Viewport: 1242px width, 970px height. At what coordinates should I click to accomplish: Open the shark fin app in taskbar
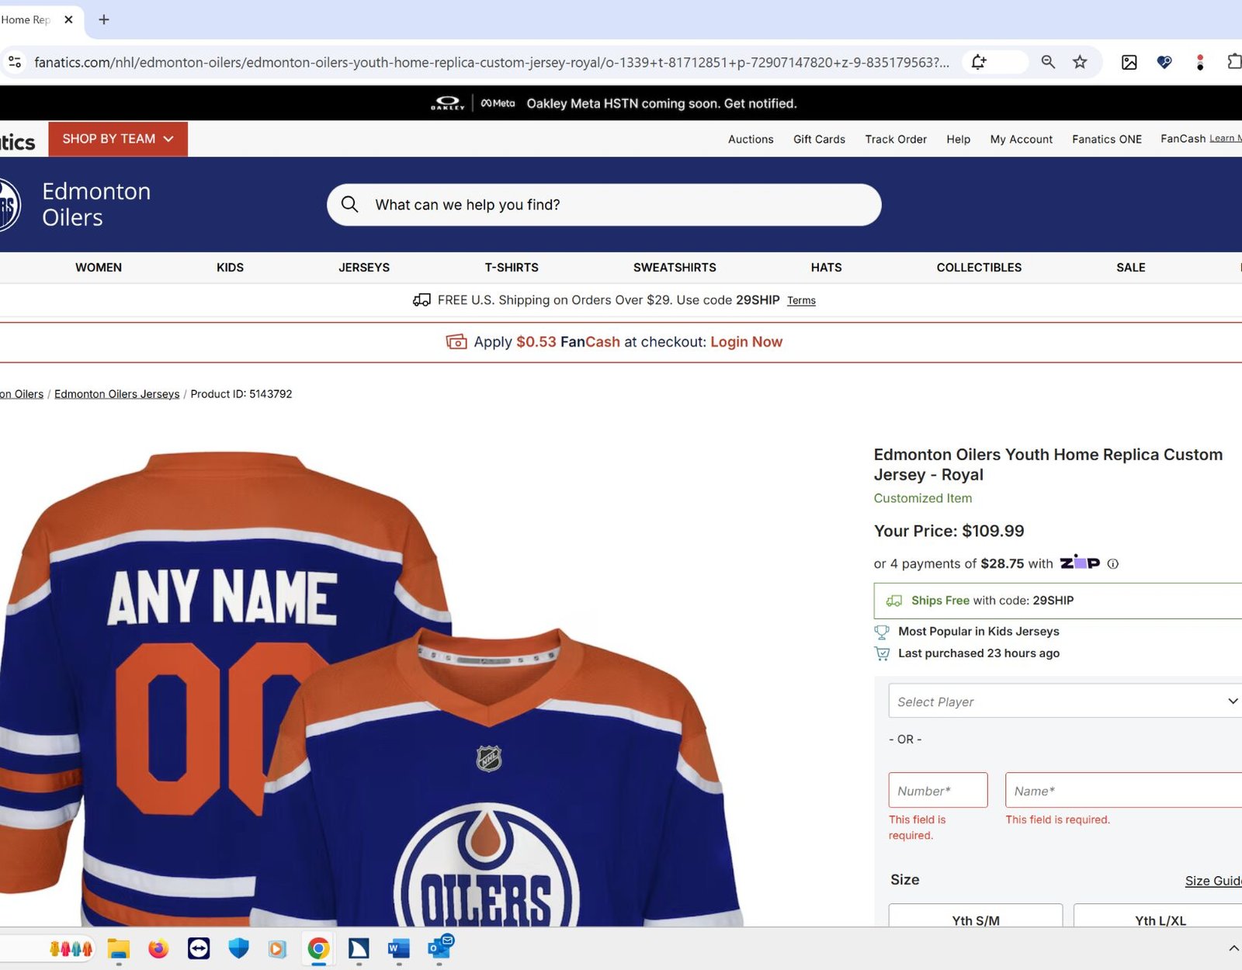point(359,948)
